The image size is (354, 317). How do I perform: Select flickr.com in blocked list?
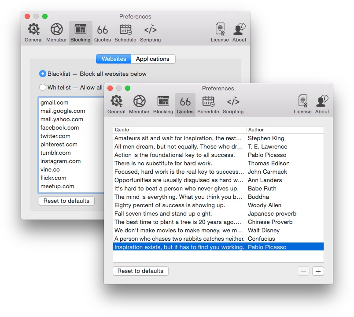(x=53, y=178)
